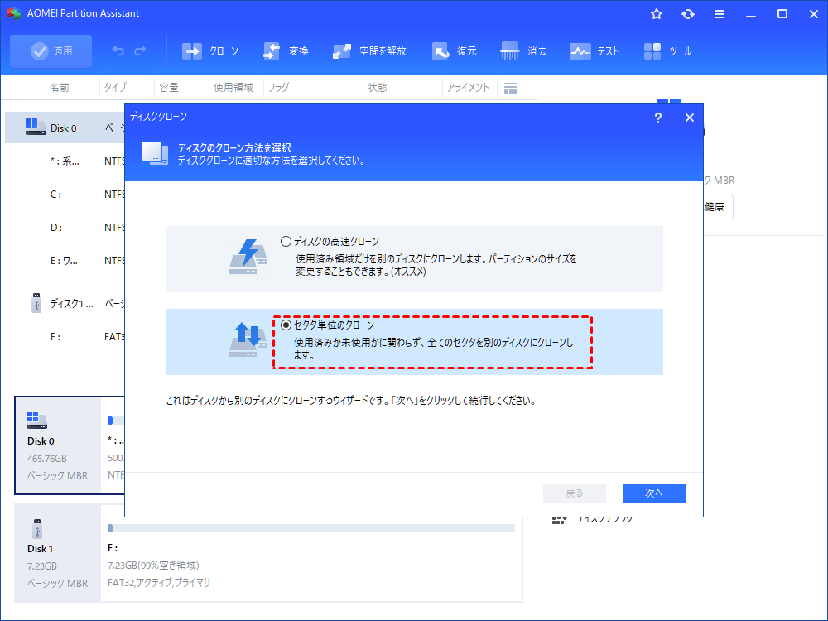Click the column settings icon in table header
Image resolution: width=828 pixels, height=621 pixels.
click(x=511, y=88)
